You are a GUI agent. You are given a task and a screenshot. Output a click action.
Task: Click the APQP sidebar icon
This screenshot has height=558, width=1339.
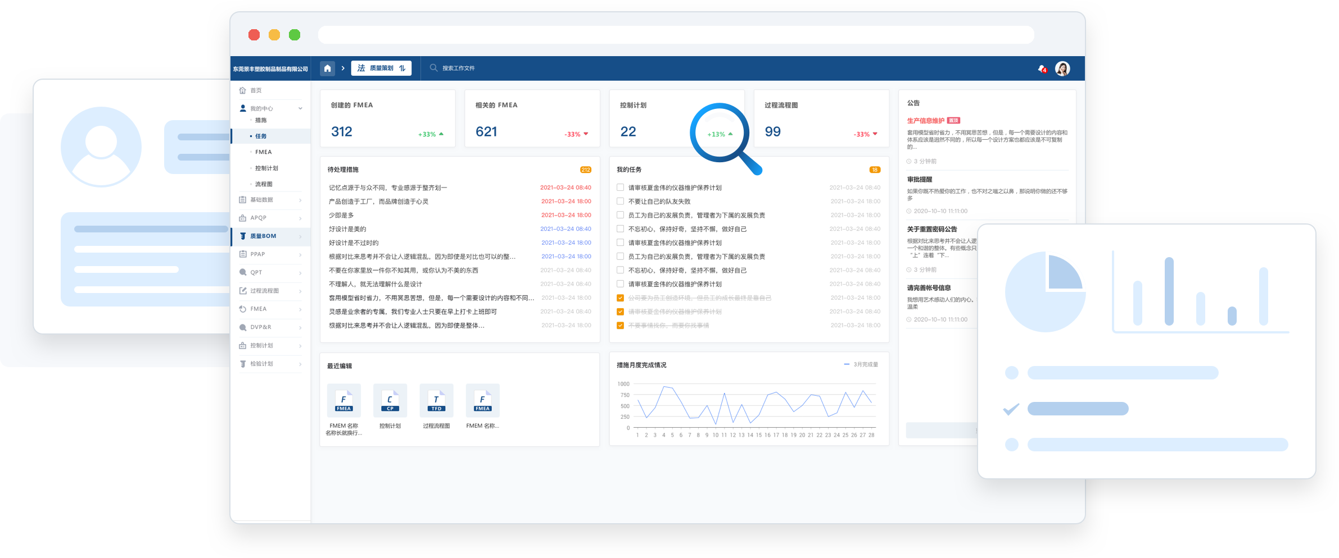point(242,218)
